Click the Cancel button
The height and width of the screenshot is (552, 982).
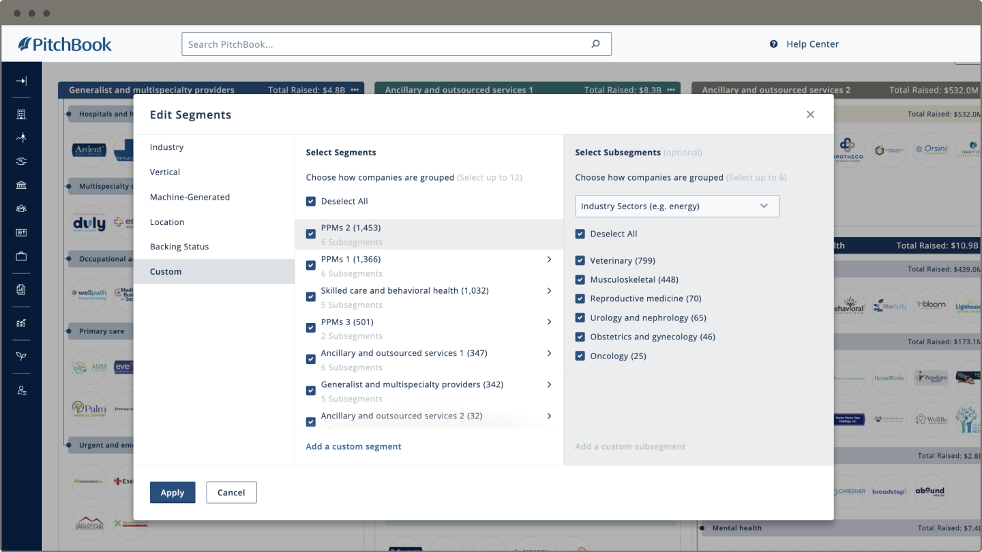[231, 493]
